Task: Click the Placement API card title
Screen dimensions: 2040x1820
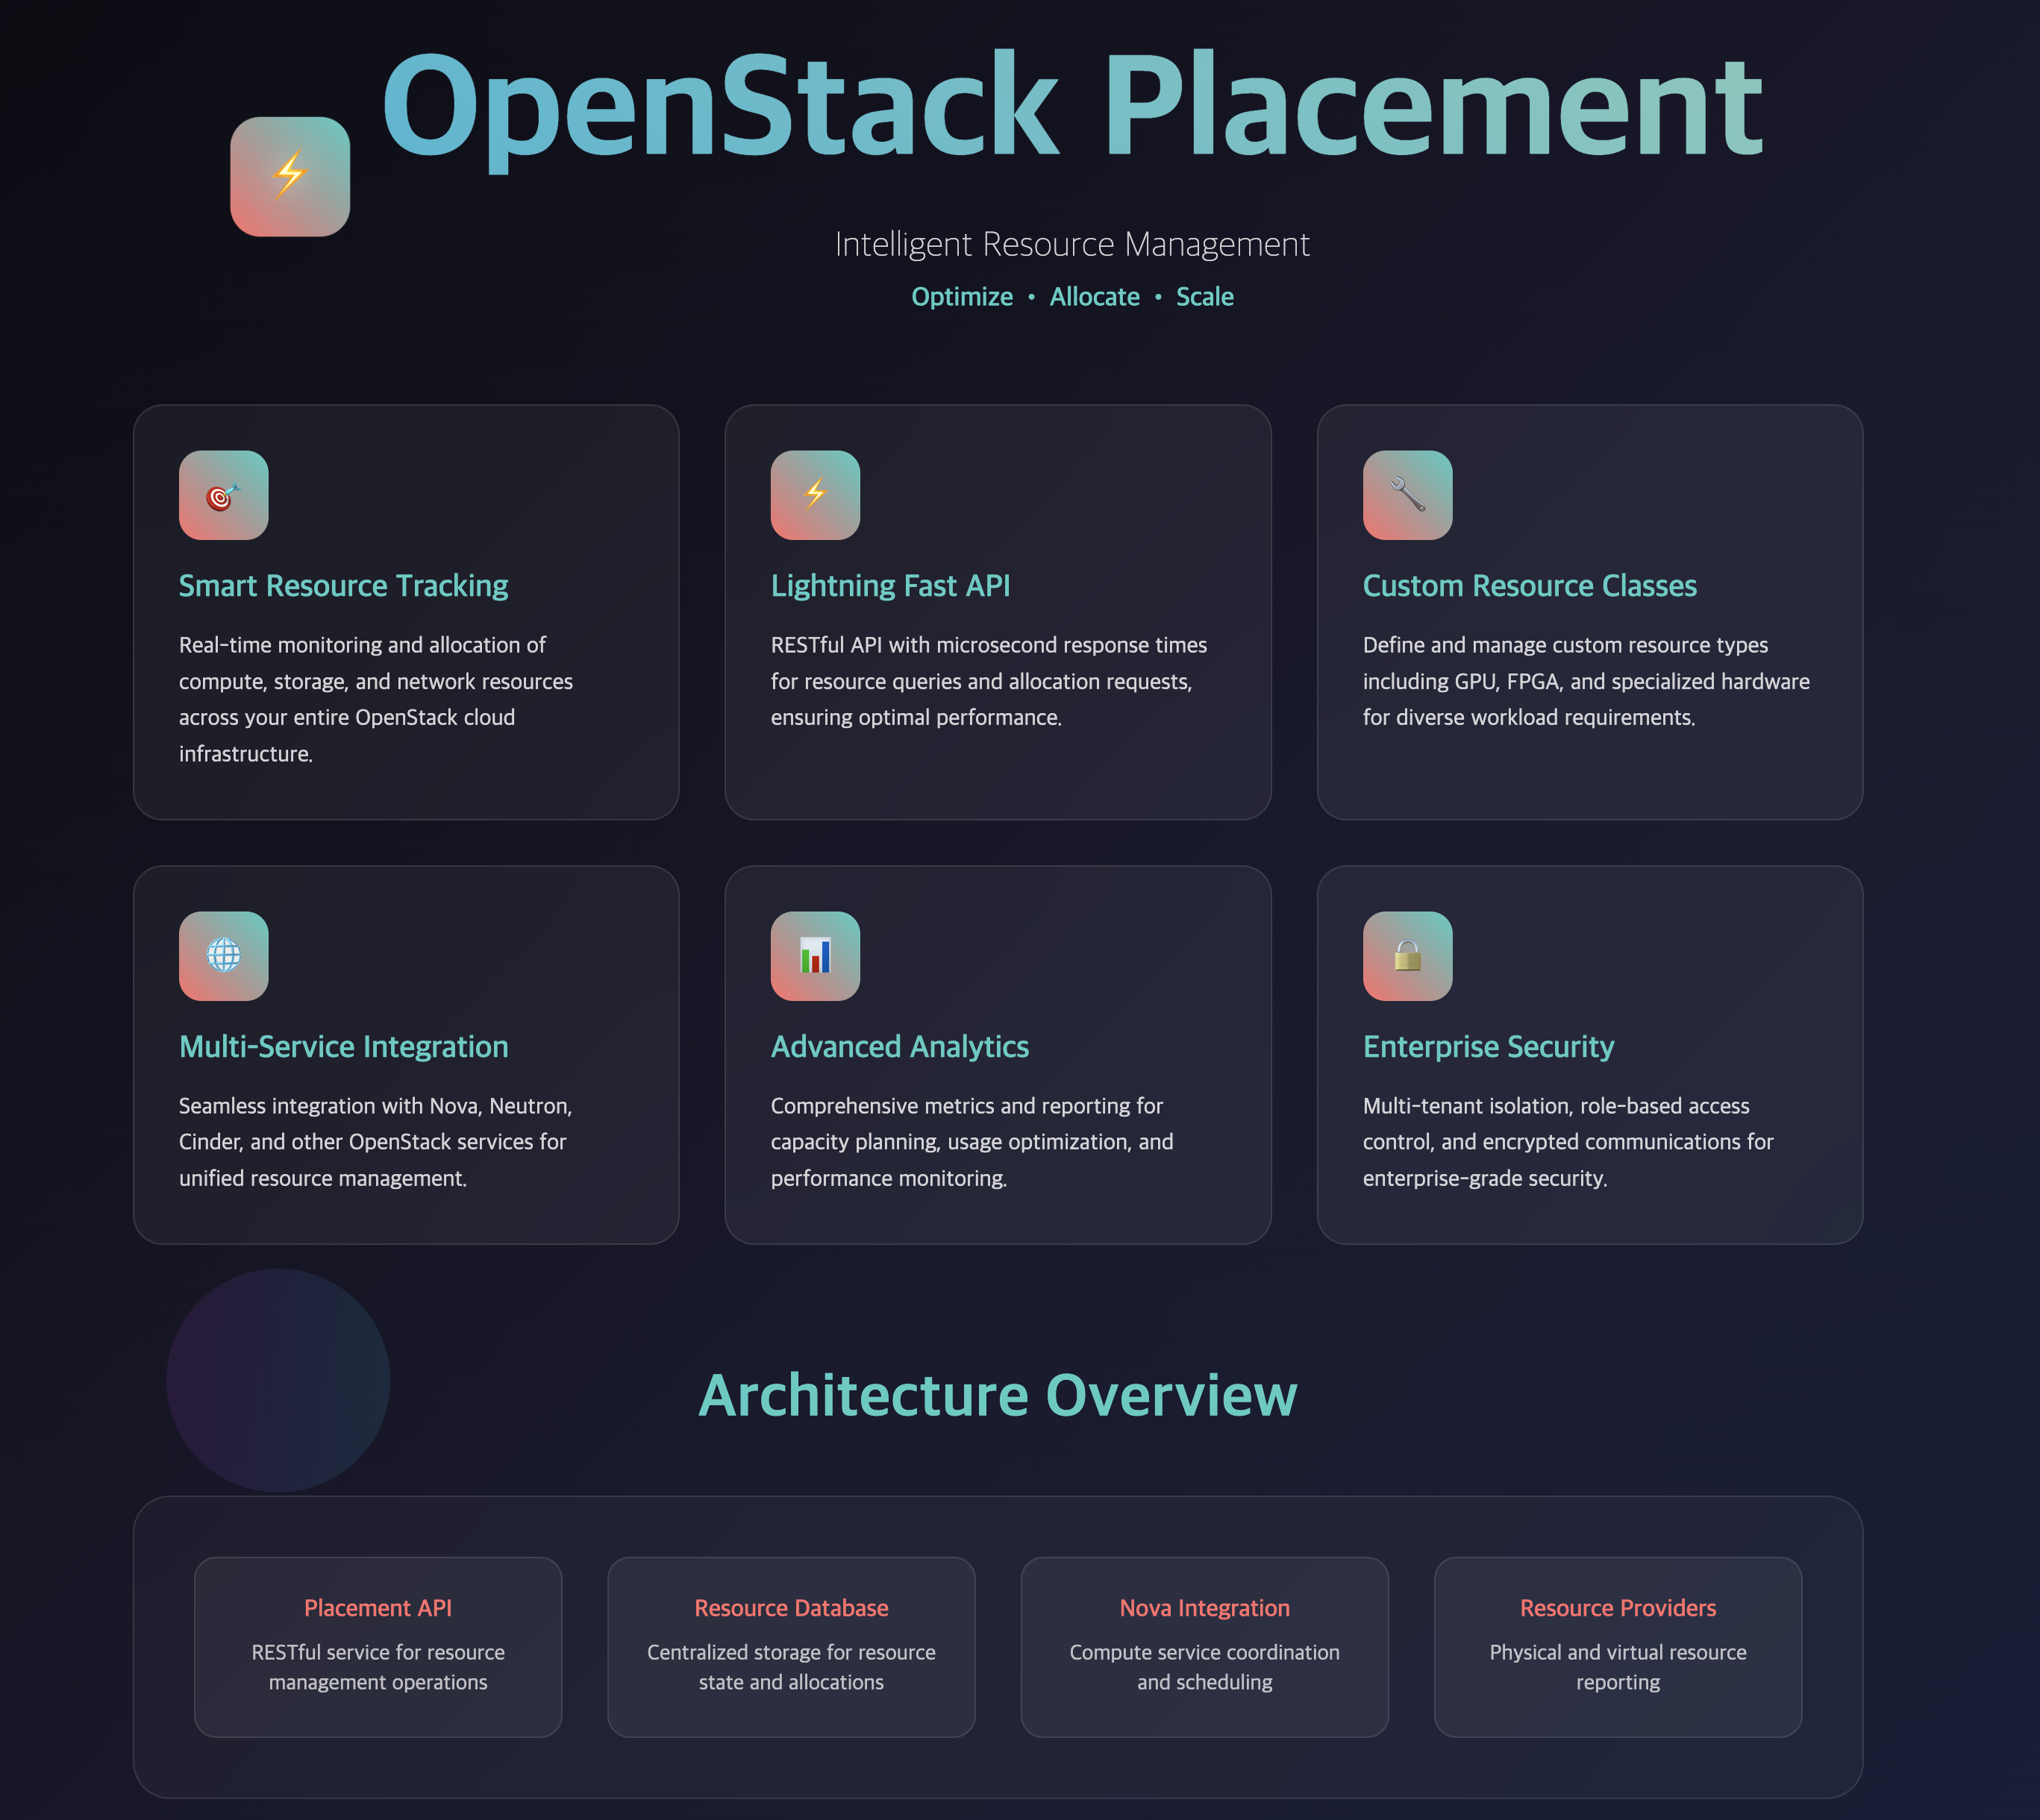Action: click(x=378, y=1608)
